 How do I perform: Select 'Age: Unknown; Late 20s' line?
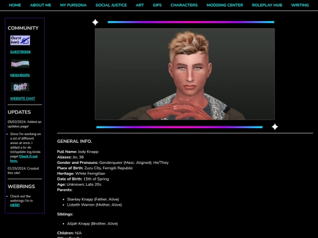tap(79, 185)
